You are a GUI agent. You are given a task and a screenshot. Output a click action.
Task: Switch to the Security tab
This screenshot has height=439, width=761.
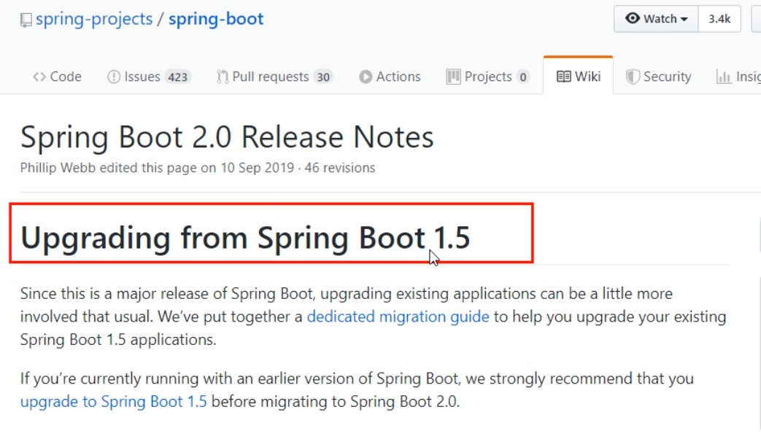coord(658,77)
